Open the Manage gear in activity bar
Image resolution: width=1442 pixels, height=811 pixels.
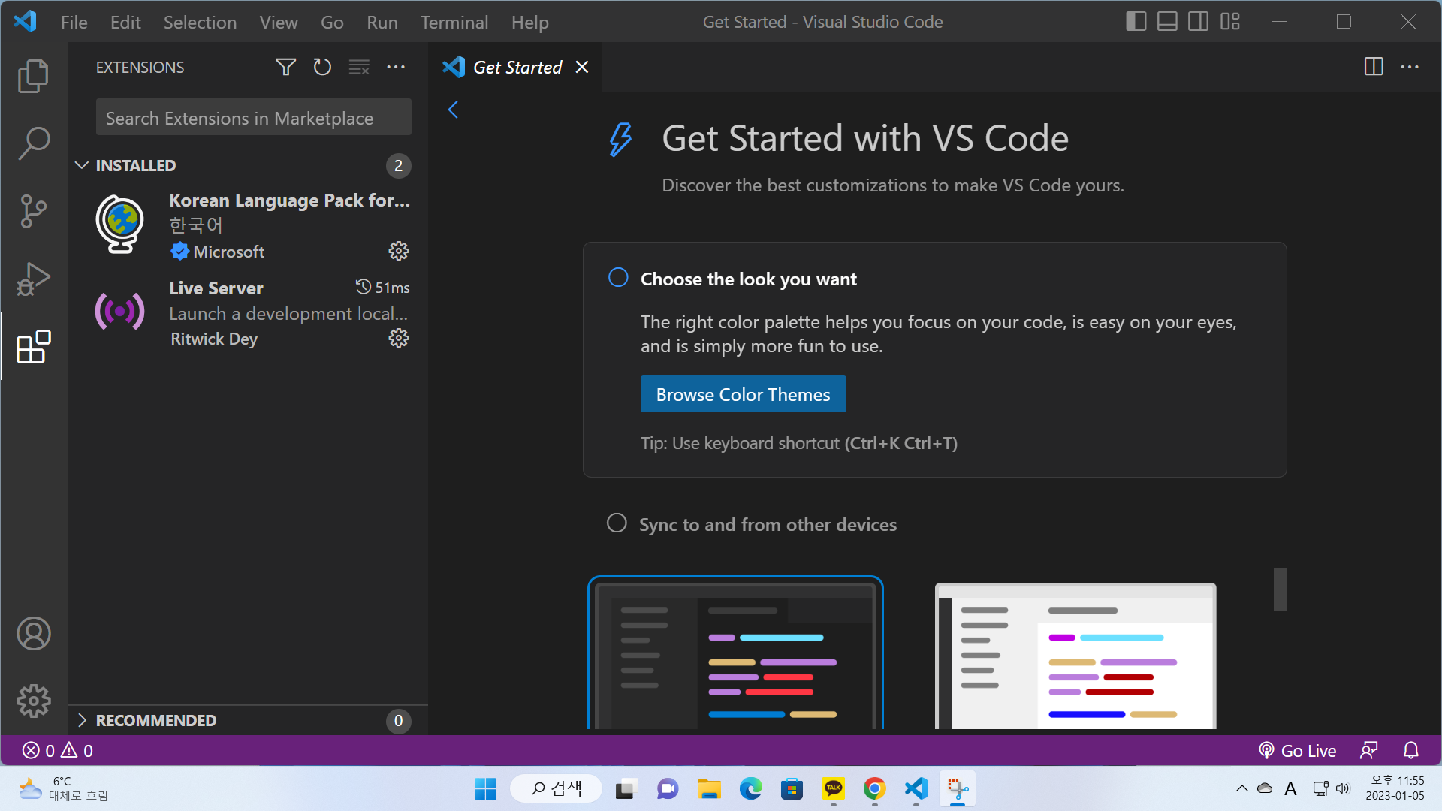(x=34, y=701)
